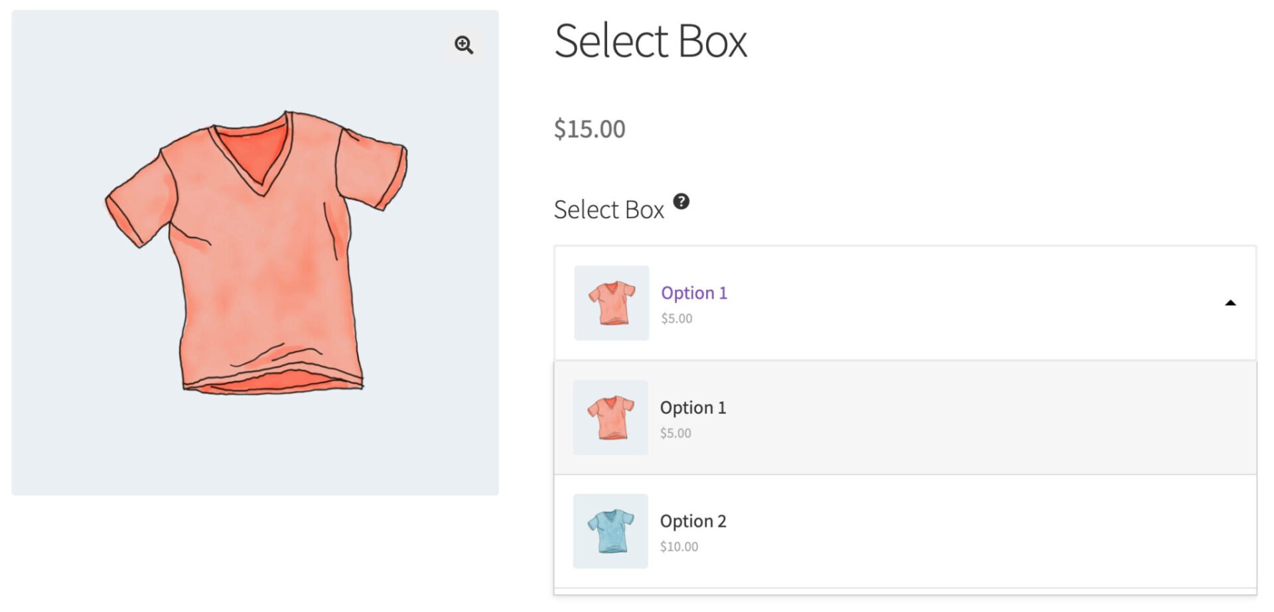Click the red shirt icon beside selected Option 1
This screenshot has width=1274, height=612.
point(611,302)
